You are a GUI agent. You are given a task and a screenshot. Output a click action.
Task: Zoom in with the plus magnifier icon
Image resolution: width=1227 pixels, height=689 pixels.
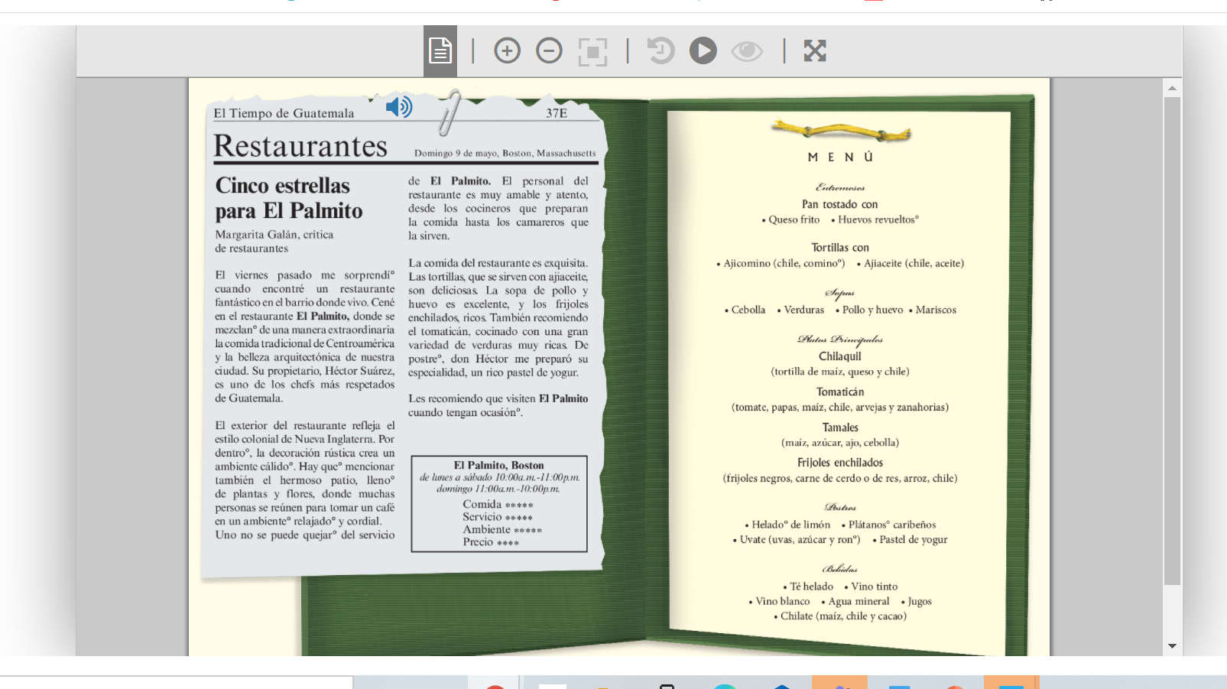507,51
